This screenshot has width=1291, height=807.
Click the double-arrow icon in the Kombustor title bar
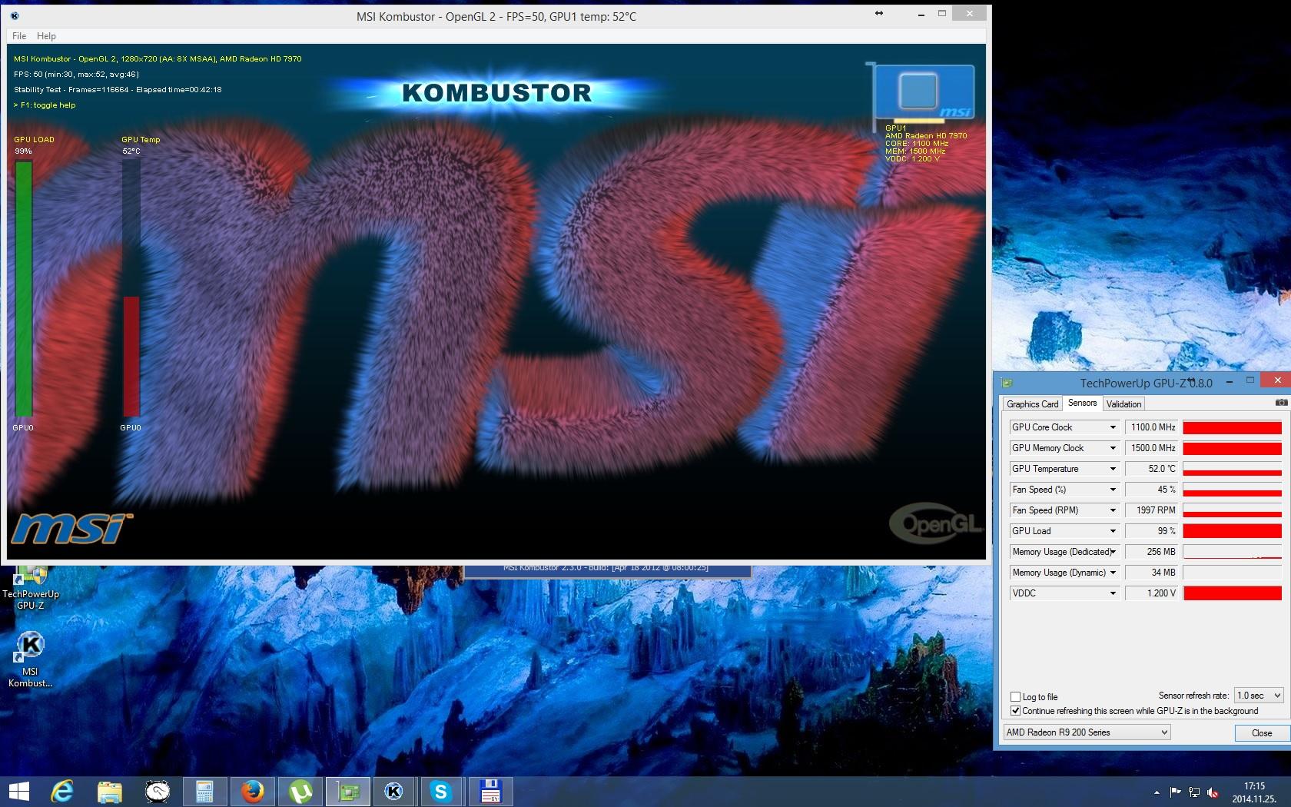tap(879, 13)
